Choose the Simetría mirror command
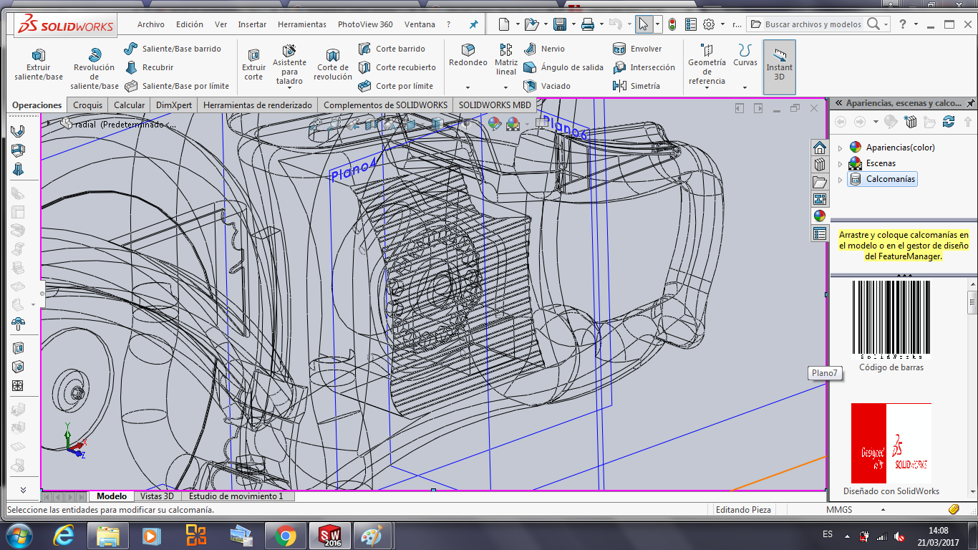Viewport: 978px width, 550px height. point(636,86)
